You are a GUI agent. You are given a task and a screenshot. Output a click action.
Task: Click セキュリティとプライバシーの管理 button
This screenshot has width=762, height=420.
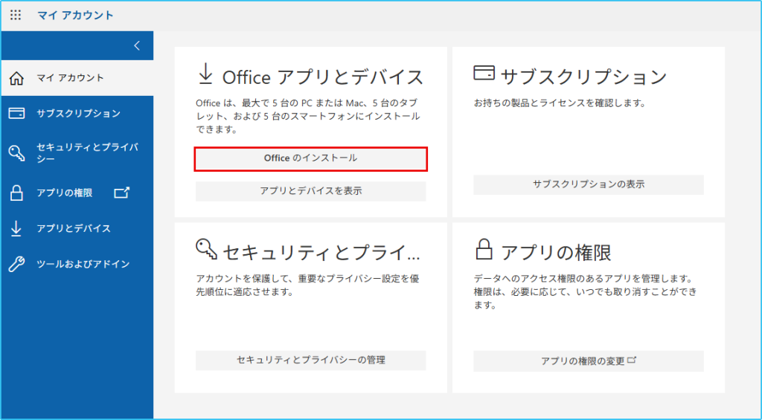pos(310,361)
